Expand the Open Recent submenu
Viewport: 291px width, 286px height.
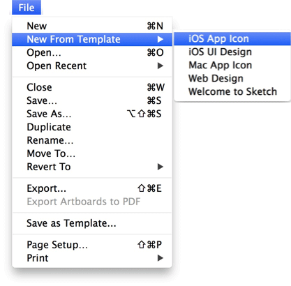click(92, 66)
